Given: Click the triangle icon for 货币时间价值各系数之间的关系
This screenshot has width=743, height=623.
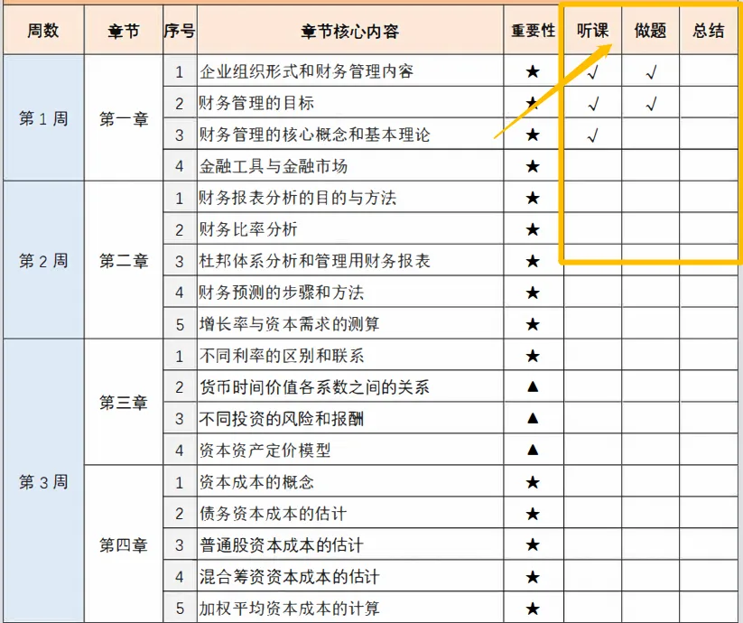Looking at the screenshot, I should tap(533, 386).
